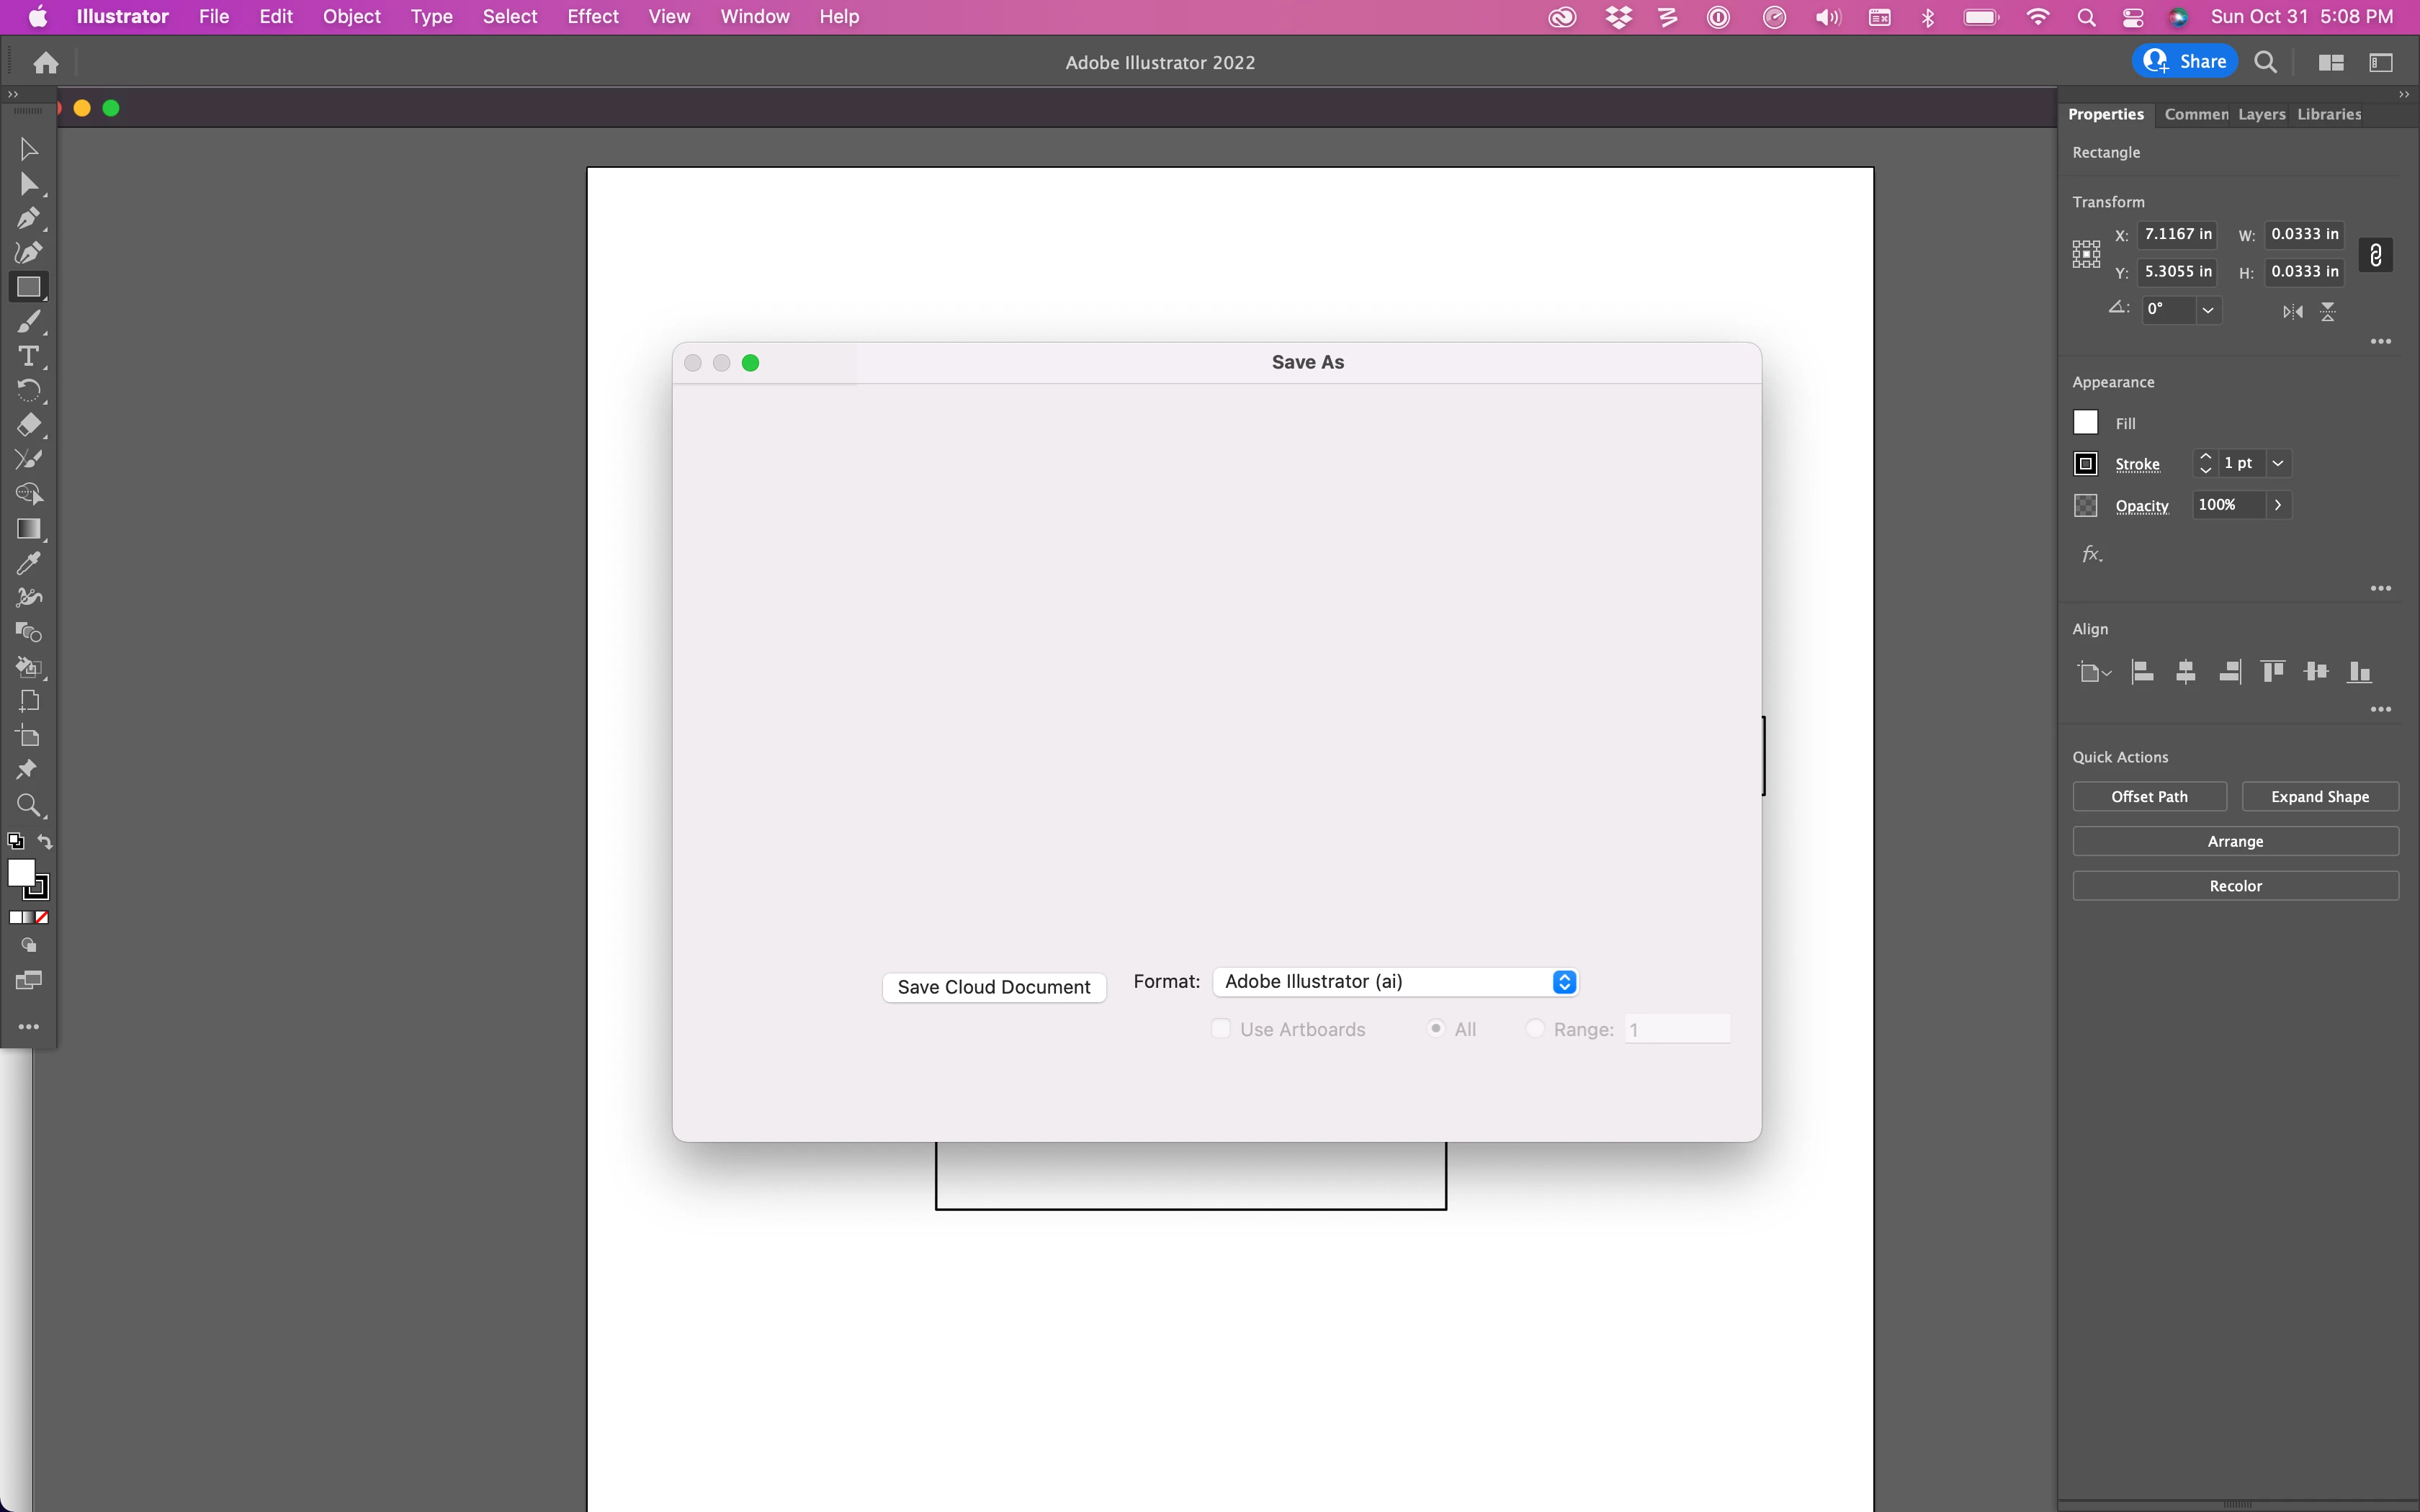Viewport: 2420px width, 1512px height.
Task: Pick the Gradient tool
Action: point(28,529)
